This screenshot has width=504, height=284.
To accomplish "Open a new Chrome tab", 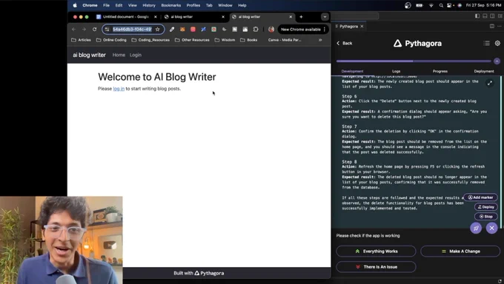I will 301,17.
